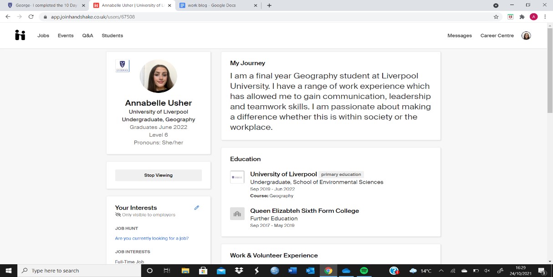The width and height of the screenshot is (553, 277).
Task: Click the Queen Elizabteh Sixth Form College icon
Action: point(237,214)
